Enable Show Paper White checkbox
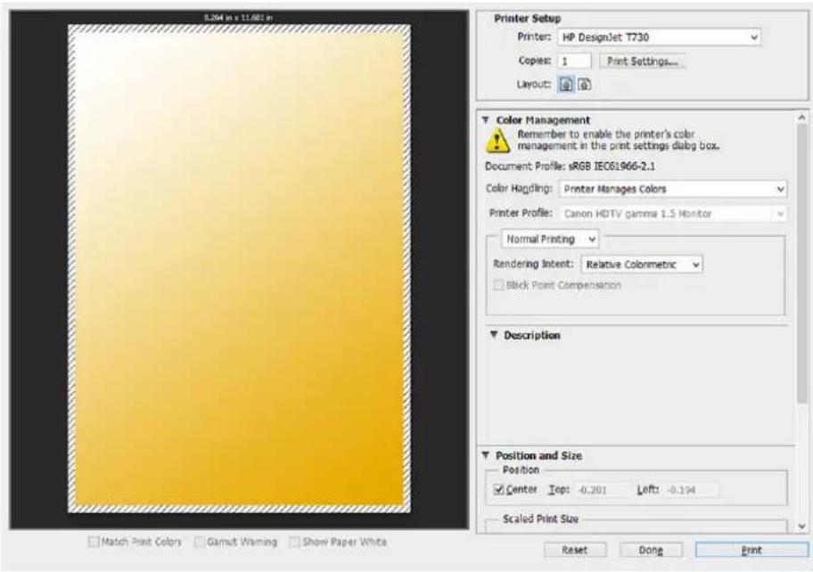 294,542
